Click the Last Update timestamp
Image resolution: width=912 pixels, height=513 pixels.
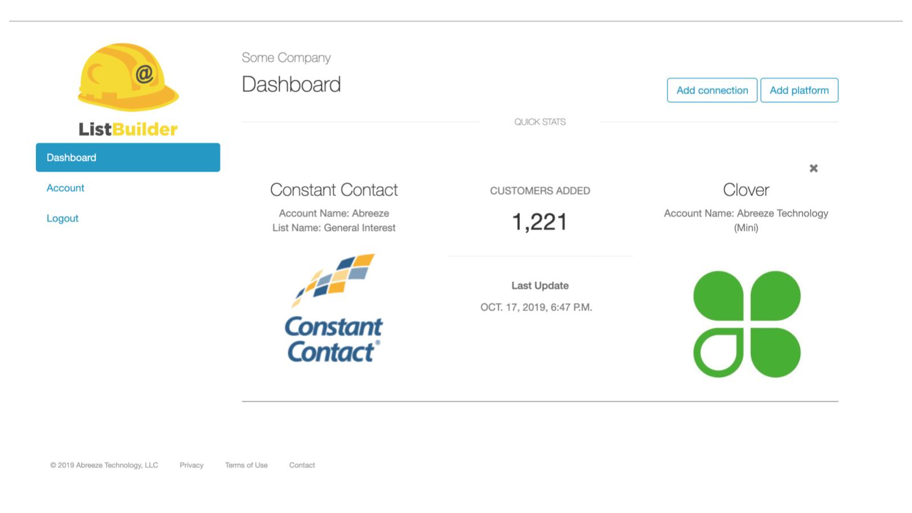coord(536,306)
